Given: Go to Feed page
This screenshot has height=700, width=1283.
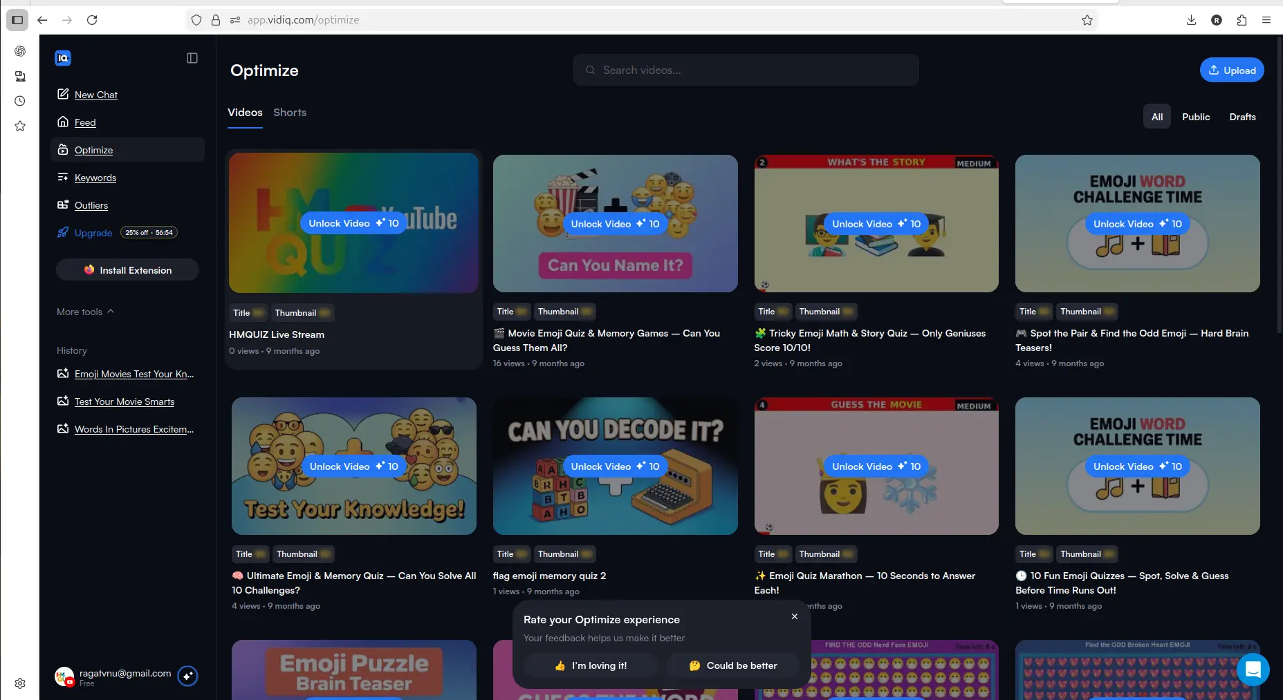Looking at the screenshot, I should 85,122.
